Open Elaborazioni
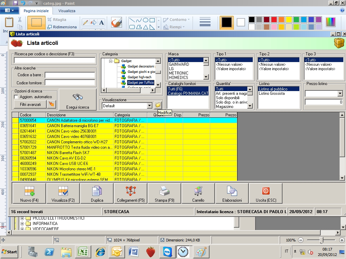The width and height of the screenshot is (346, 259). 232,193
